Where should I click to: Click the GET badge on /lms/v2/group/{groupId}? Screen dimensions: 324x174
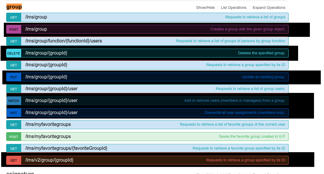pos(13,160)
